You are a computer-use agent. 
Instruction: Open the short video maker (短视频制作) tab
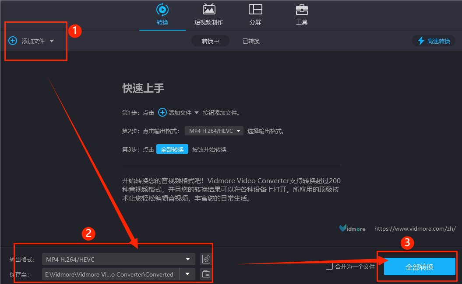tap(208, 10)
